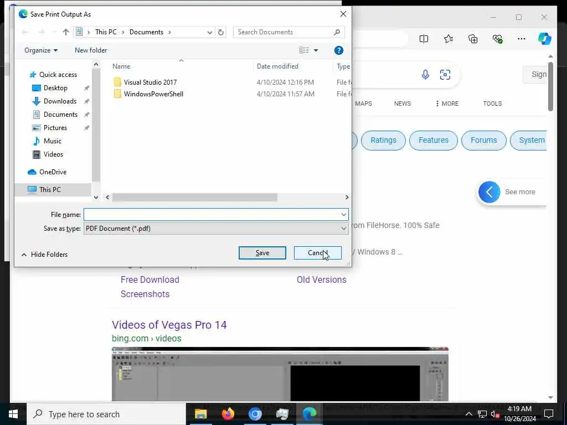This screenshot has height=425, width=567.
Task: Select Quick access in navigation pane
Action: click(58, 75)
